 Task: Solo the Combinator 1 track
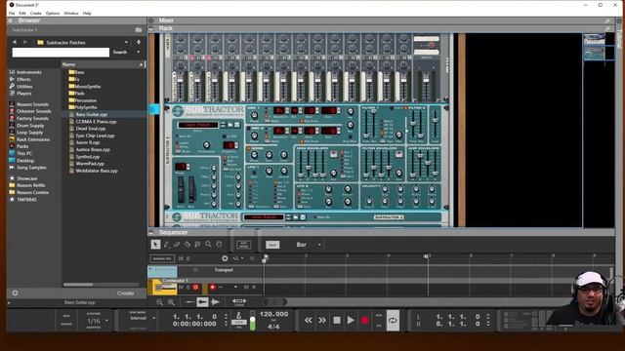click(x=187, y=287)
